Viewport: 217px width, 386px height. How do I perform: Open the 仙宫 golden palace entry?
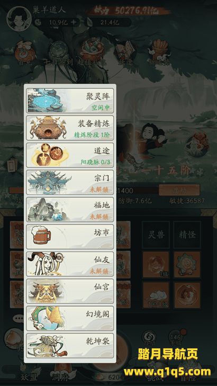pyautogui.click(x=70, y=291)
